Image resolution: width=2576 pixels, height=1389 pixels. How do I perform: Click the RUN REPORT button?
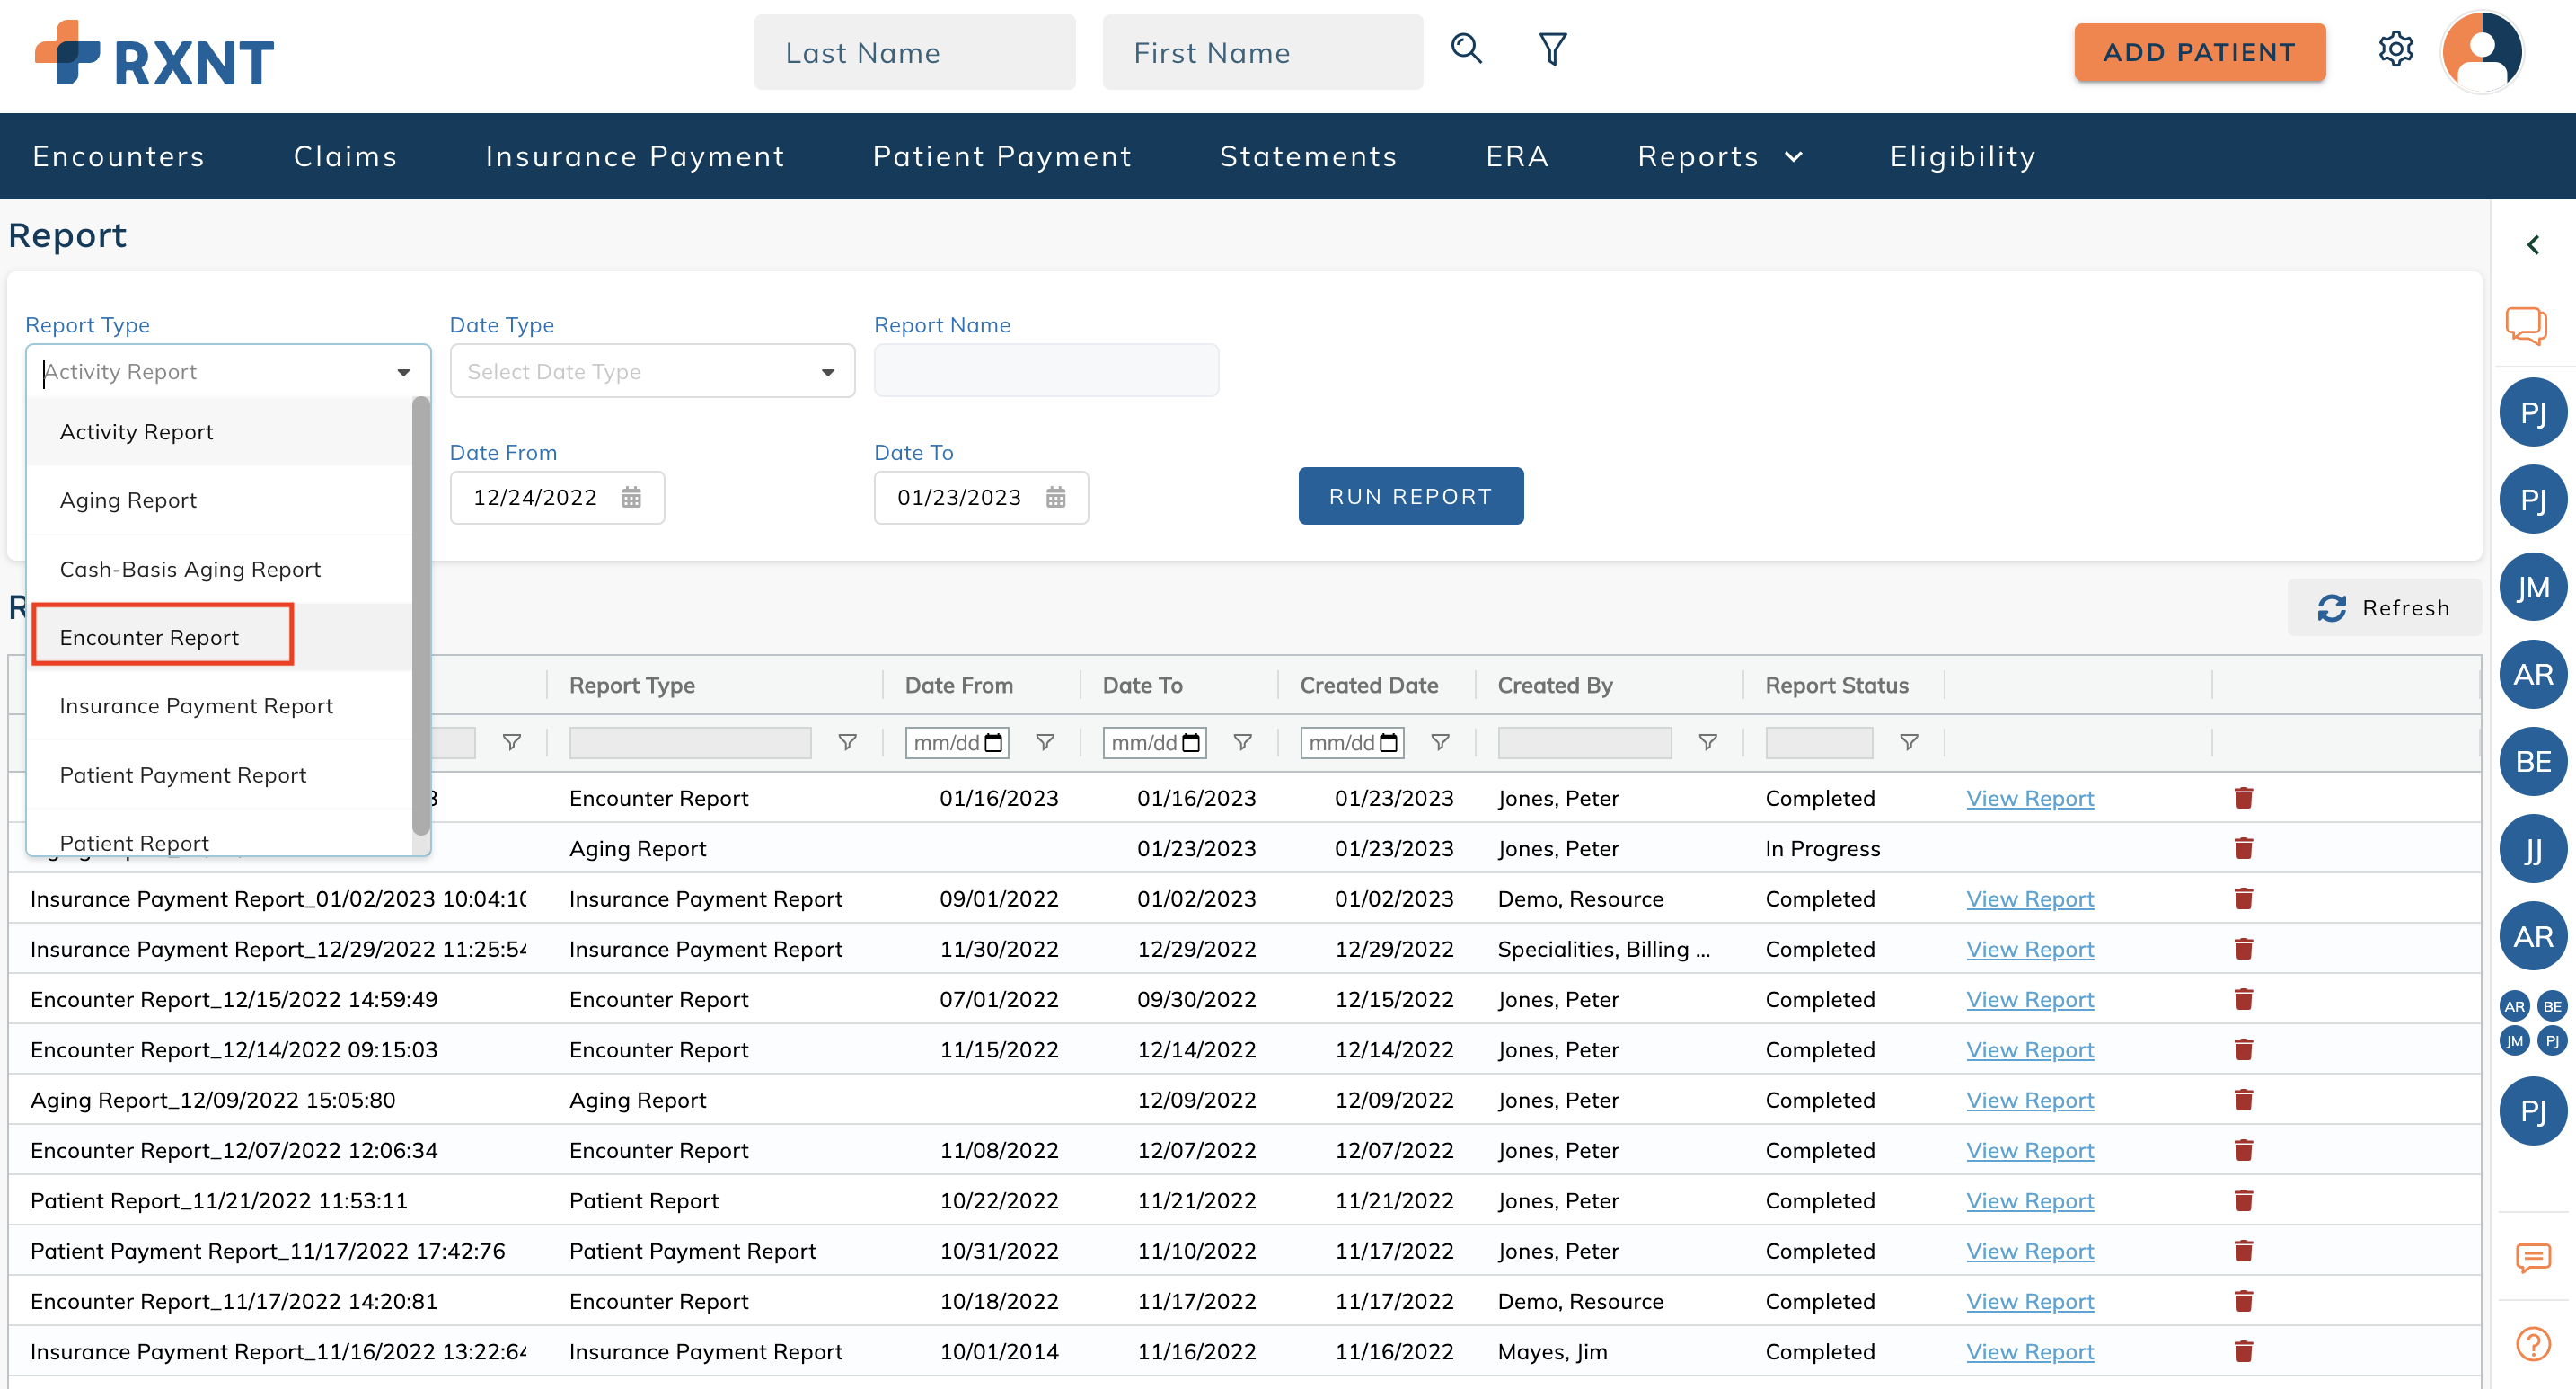[x=1410, y=496]
